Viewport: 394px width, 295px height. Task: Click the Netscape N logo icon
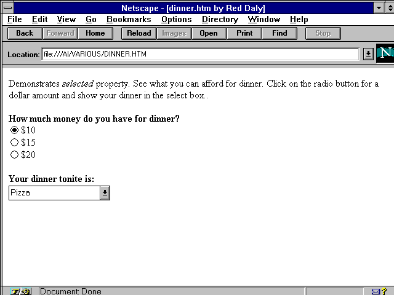384,53
